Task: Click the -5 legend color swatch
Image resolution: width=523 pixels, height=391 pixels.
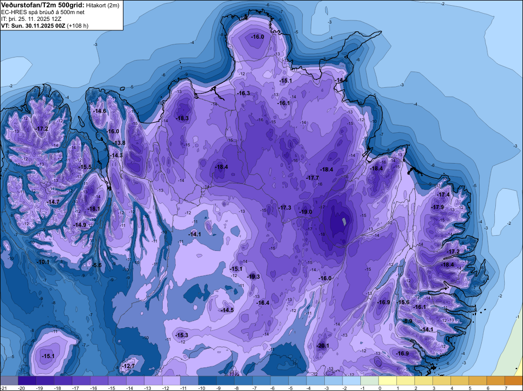Action: [x=298, y=381]
